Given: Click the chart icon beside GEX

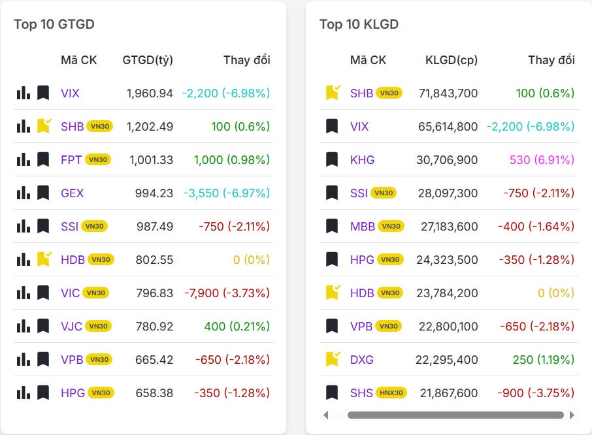Looking at the screenshot, I should pyautogui.click(x=24, y=193).
